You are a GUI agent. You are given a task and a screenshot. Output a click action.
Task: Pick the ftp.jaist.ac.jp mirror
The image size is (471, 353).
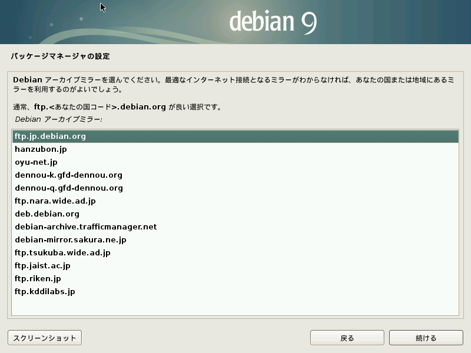pyautogui.click(x=235, y=265)
